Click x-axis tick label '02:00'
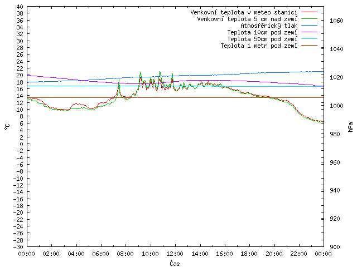357x267 pixels. (x=51, y=254)
